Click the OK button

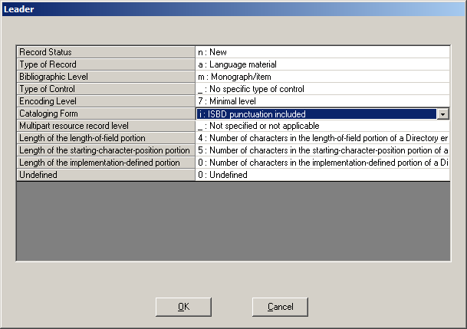183,306
